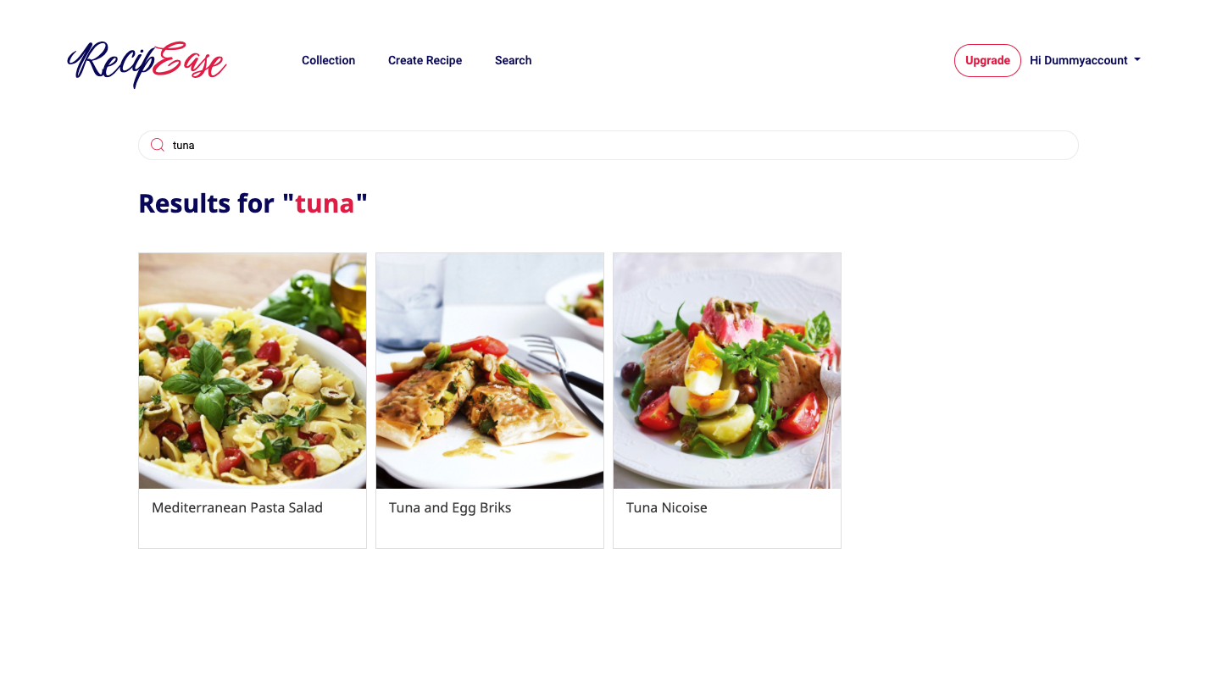Open the Search nav link
Screen dimensions: 1217x681
click(x=513, y=60)
